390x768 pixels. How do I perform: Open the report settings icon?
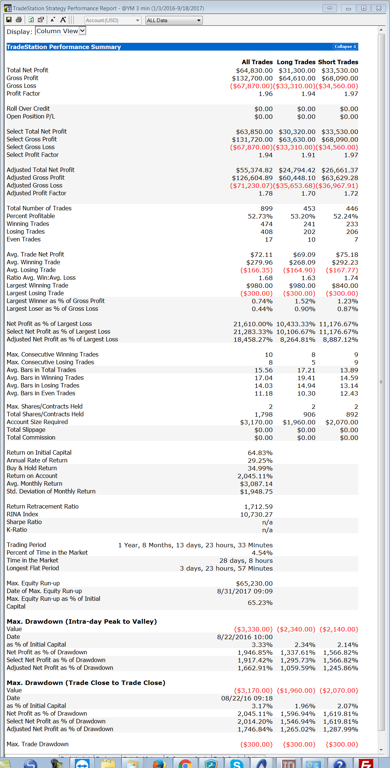click(x=41, y=20)
